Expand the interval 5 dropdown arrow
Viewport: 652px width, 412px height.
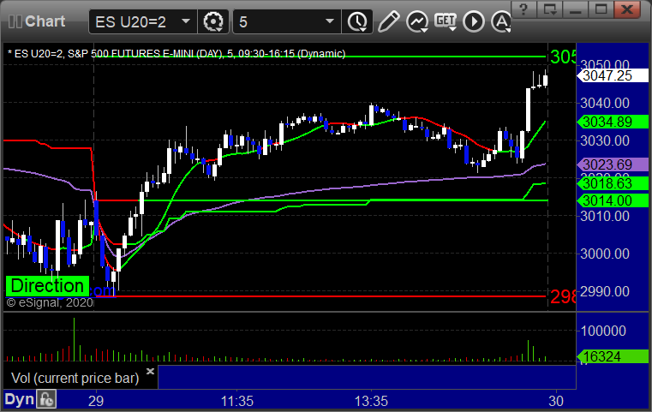pyautogui.click(x=330, y=21)
